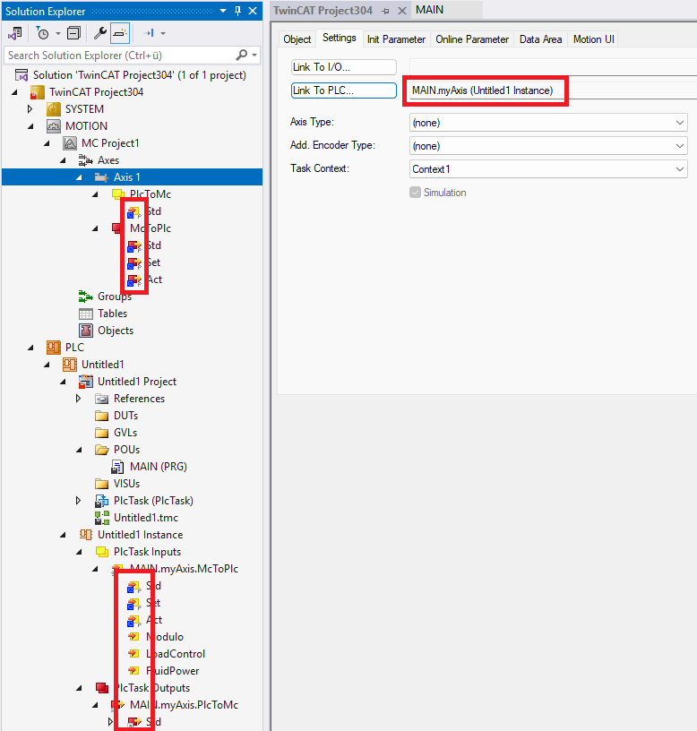This screenshot has width=697, height=731.
Task: Click the SYSTEM icon
Action: (54, 109)
